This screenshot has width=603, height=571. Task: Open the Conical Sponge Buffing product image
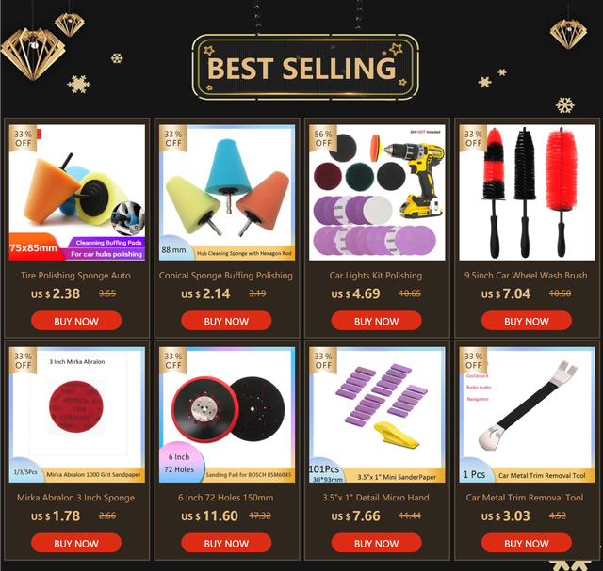[227, 193]
